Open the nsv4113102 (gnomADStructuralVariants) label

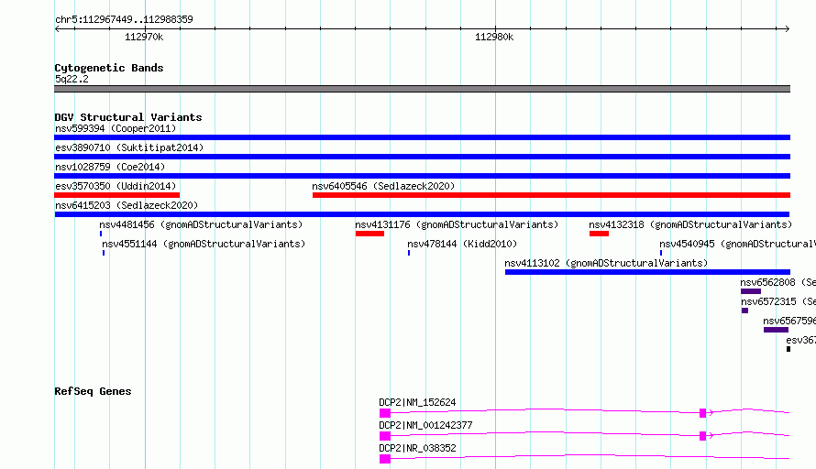click(x=606, y=263)
